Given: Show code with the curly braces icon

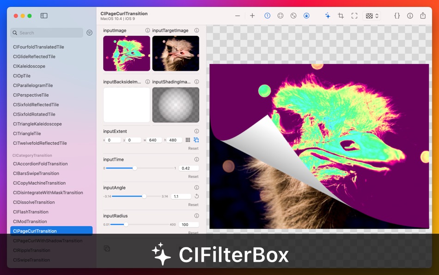Looking at the screenshot, I should coord(397,16).
